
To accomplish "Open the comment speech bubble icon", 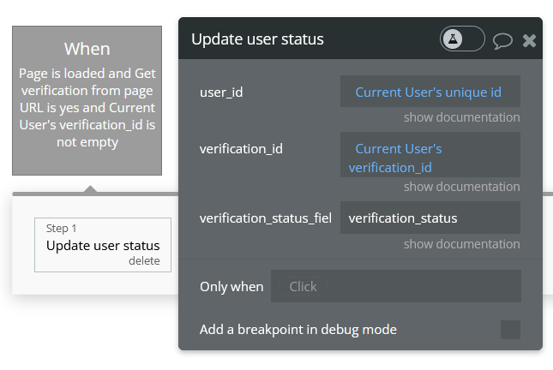I will [503, 40].
